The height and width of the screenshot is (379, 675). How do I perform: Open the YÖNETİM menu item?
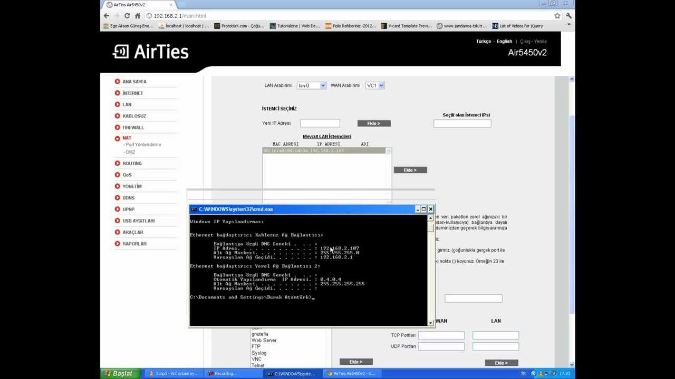click(132, 186)
